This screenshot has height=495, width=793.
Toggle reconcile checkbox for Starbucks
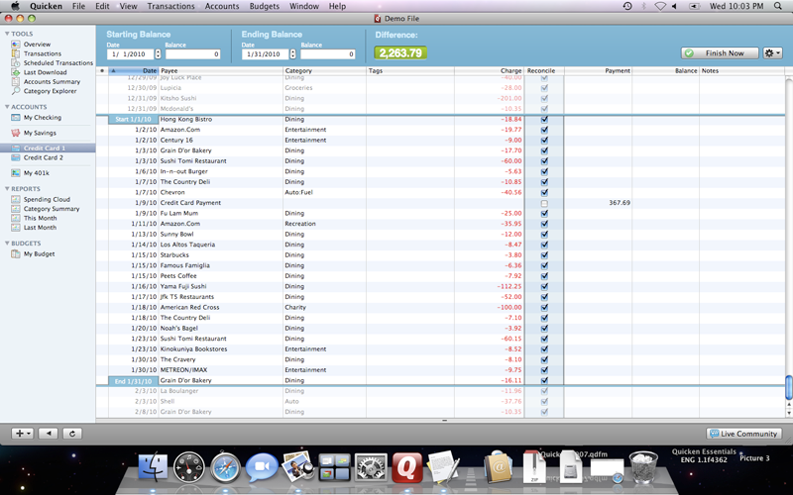(544, 255)
